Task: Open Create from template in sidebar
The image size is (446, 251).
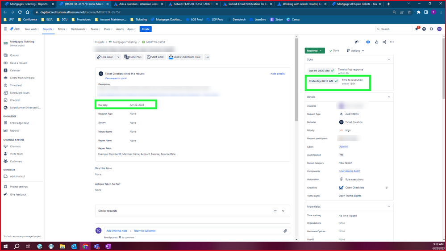Action: 23,78
